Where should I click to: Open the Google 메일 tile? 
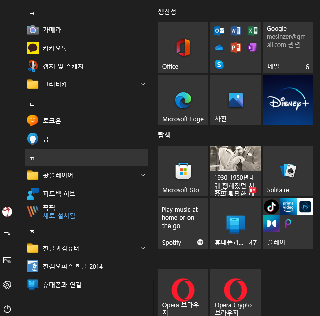[288, 48]
